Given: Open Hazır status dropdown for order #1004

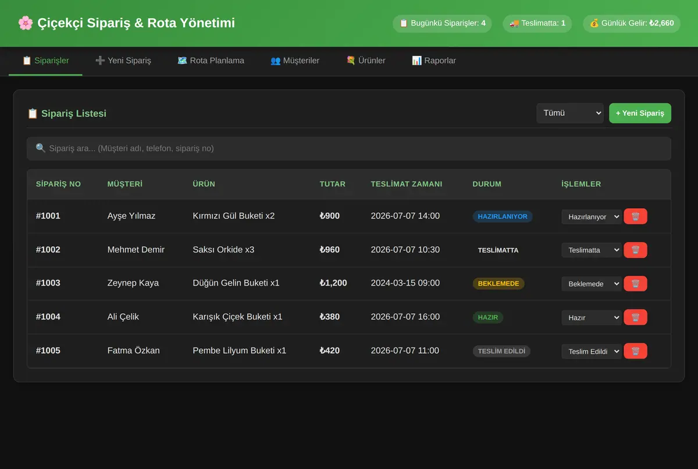Looking at the screenshot, I should pyautogui.click(x=592, y=318).
